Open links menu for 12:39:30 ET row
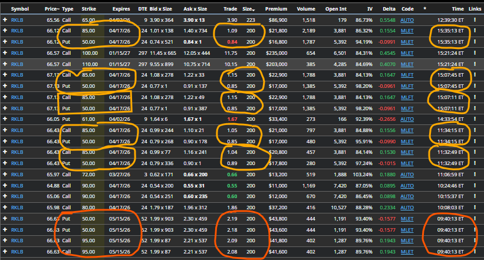Image resolution: width=484 pixels, height=260 pixels. [475, 20]
